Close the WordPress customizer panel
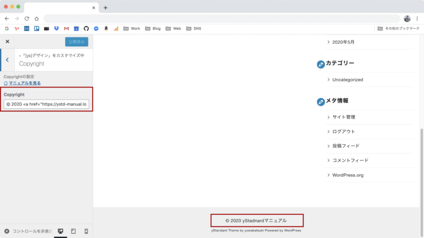The width and height of the screenshot is (424, 238). pyautogui.click(x=7, y=41)
